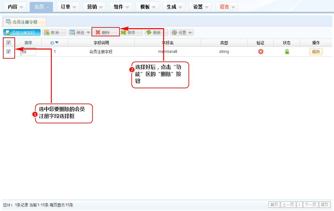
Task: Click the 修改 button for memberatt
Action: click(315, 52)
